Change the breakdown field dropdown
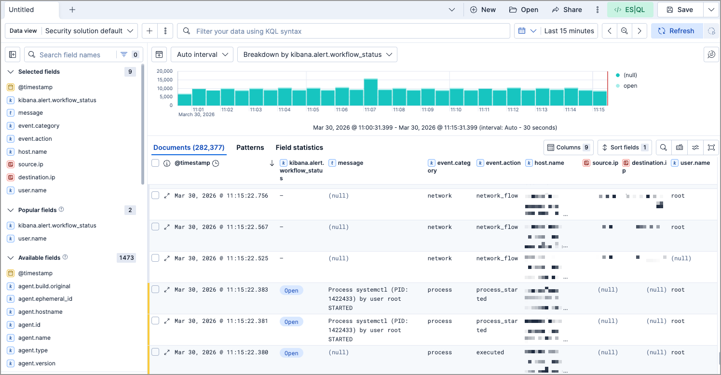721x375 pixels. click(x=317, y=54)
